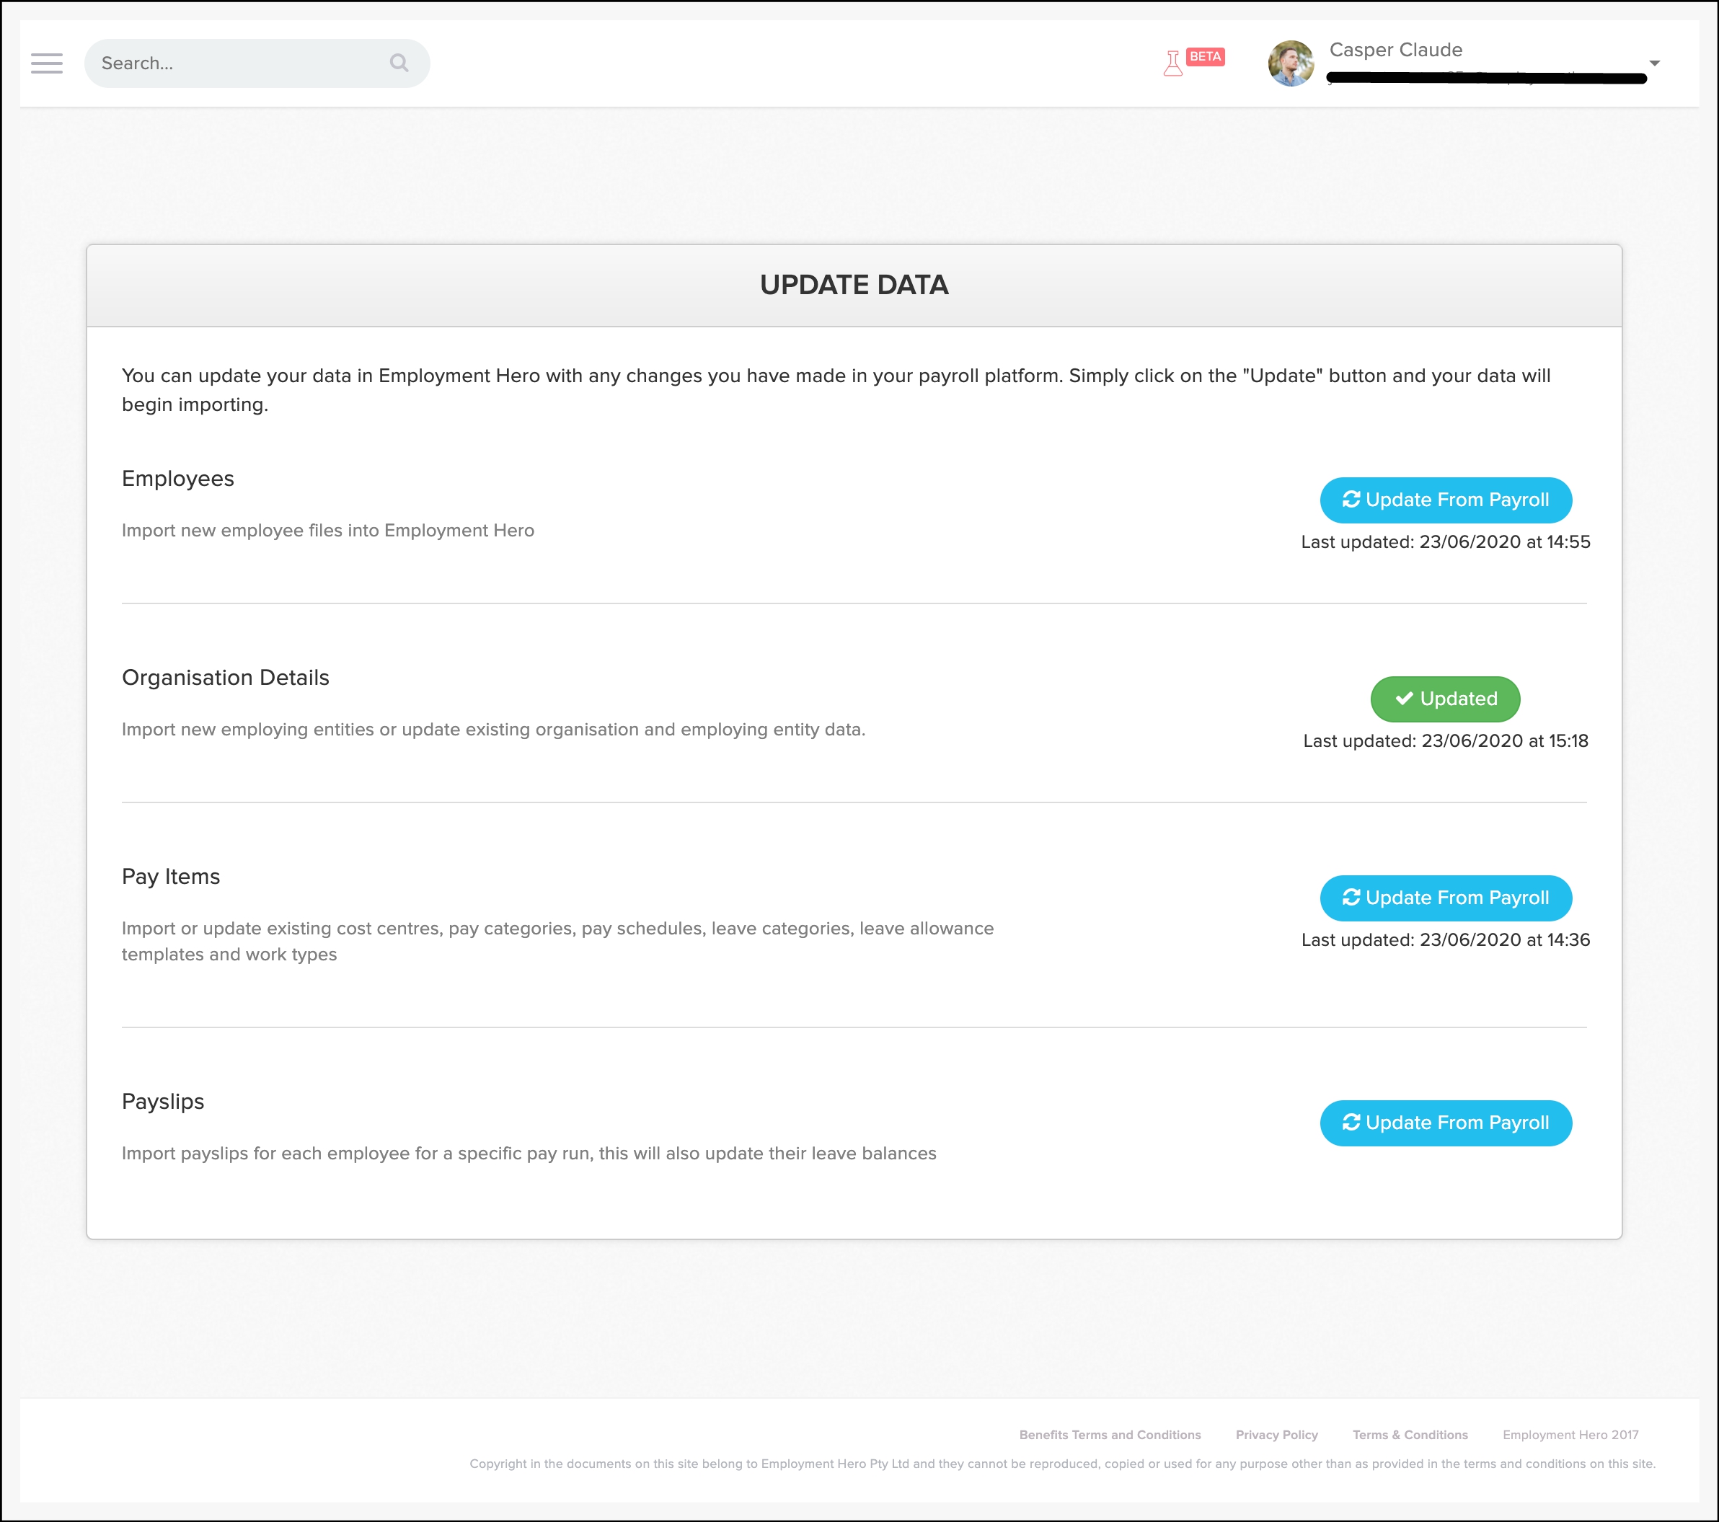Open the Privacy Policy link
The height and width of the screenshot is (1522, 1719).
click(x=1276, y=1435)
